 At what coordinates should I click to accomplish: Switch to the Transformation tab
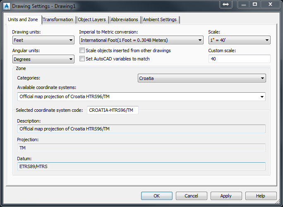[x=58, y=19]
